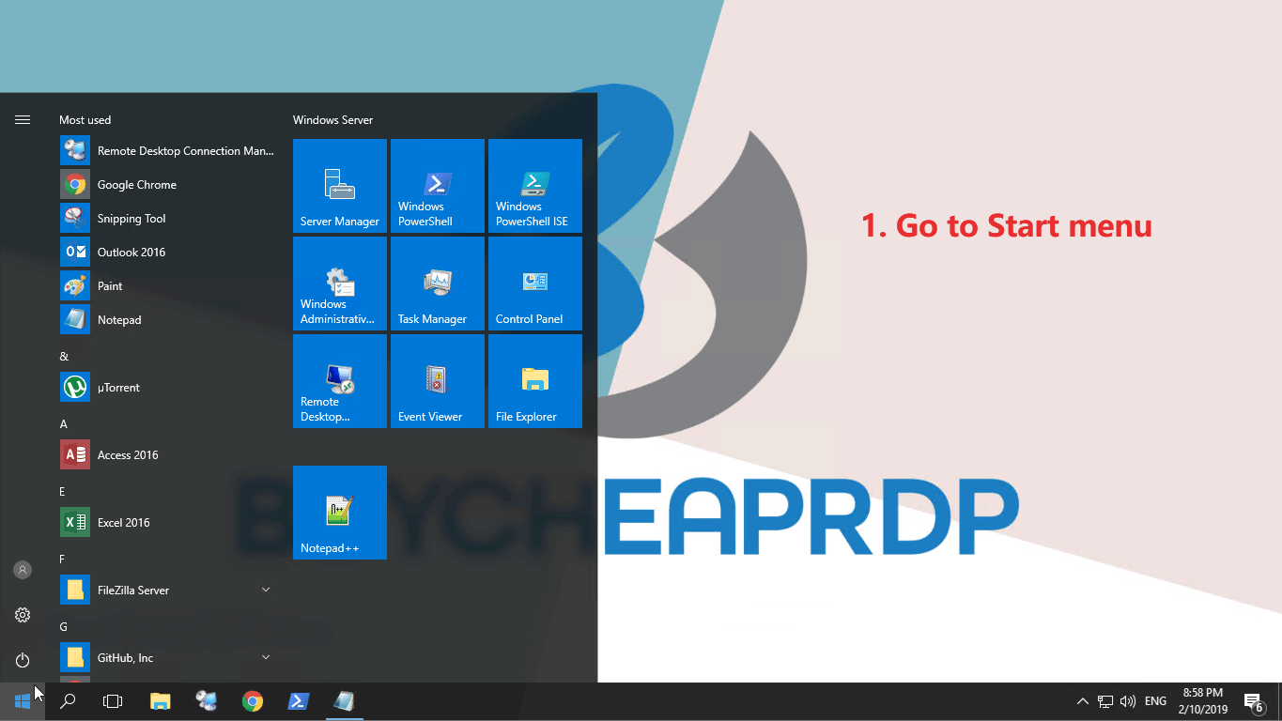The height and width of the screenshot is (721, 1282).
Task: Open the FileZilla Server folder entry
Action: click(167, 590)
